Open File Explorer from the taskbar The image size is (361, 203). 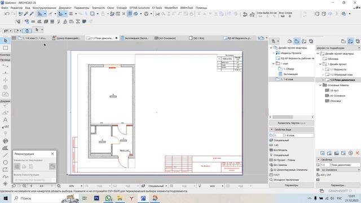click(120, 198)
